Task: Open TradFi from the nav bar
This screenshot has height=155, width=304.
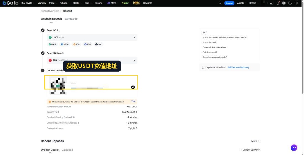Action: coord(125,3)
